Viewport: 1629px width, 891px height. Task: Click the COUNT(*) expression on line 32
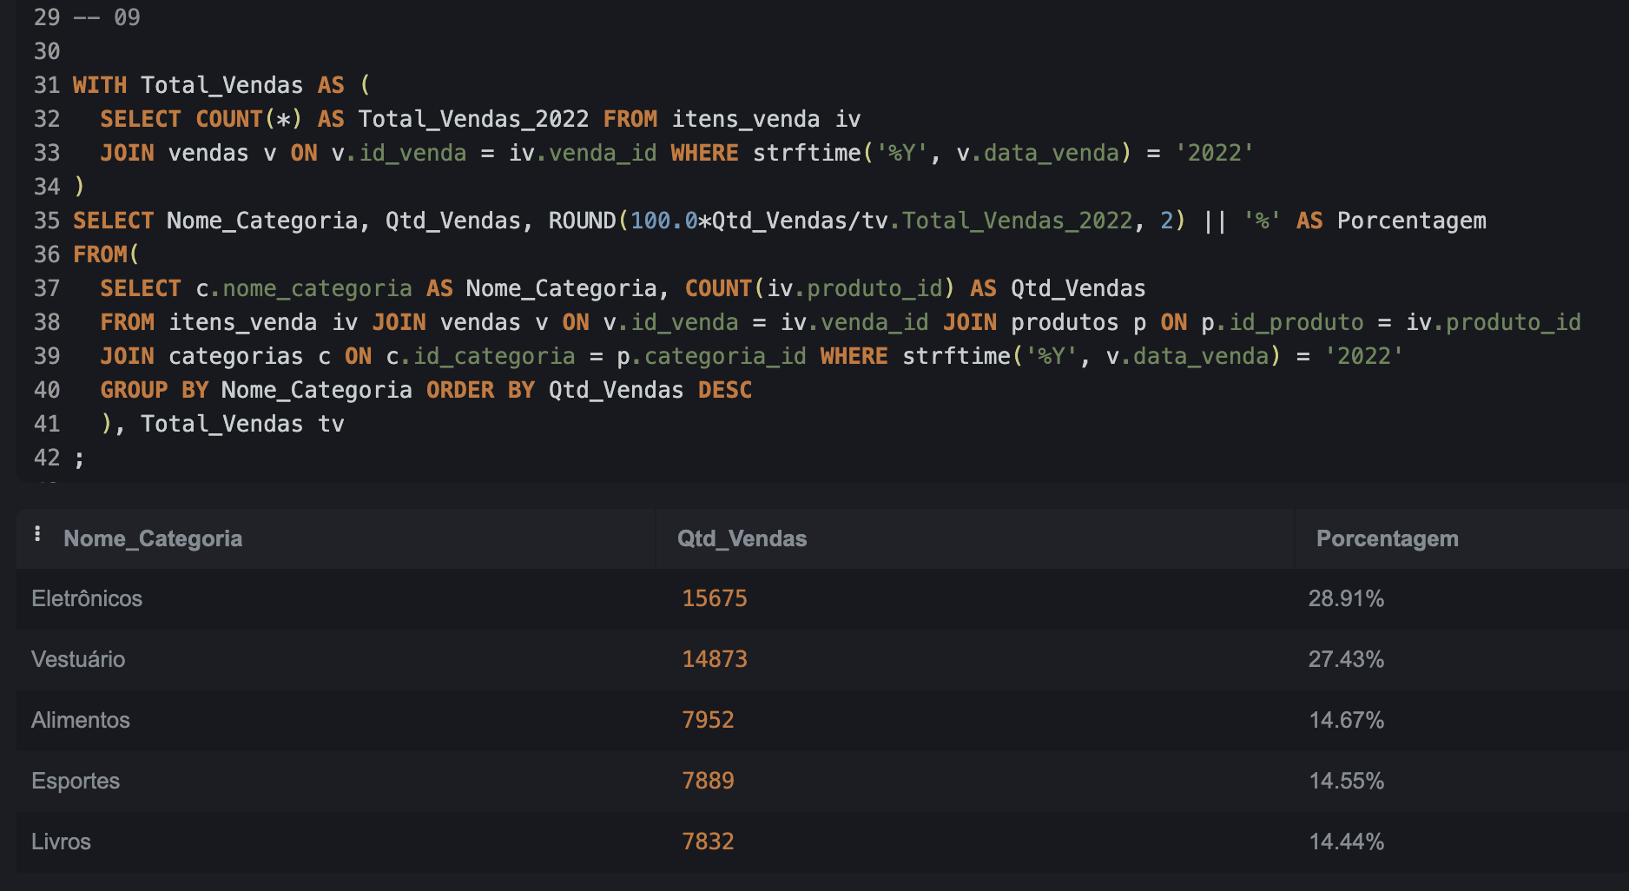(x=249, y=119)
